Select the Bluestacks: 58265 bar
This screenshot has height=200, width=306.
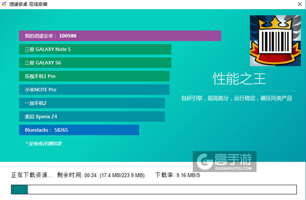click(x=79, y=130)
